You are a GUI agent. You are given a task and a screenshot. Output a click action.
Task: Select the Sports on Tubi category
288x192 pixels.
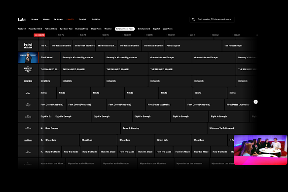(66, 29)
